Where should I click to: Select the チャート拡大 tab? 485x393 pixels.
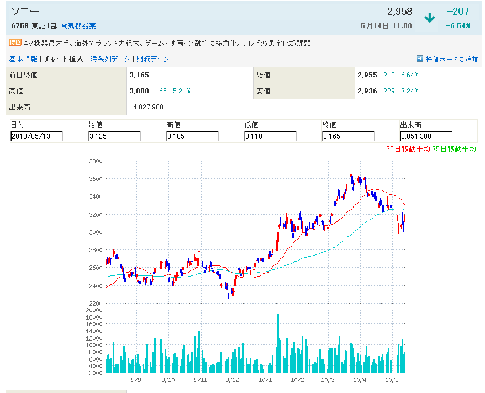pos(64,59)
